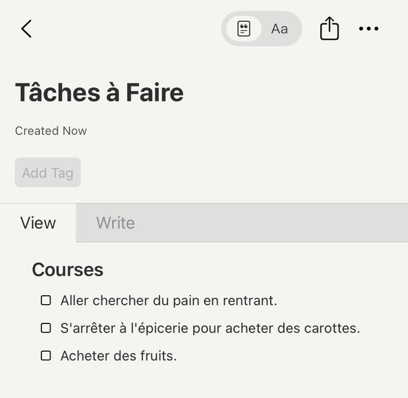Mark 'Acheter des fruits' as done
This screenshot has width=408, height=398.
[x=46, y=356]
